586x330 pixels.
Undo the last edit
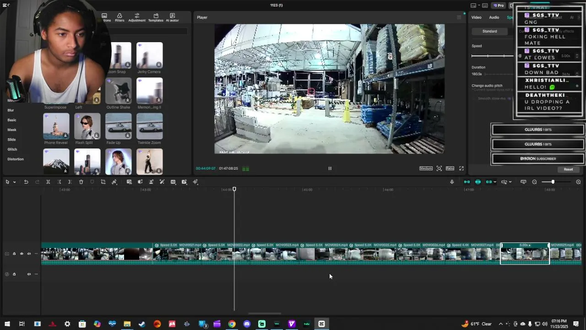pyautogui.click(x=26, y=182)
